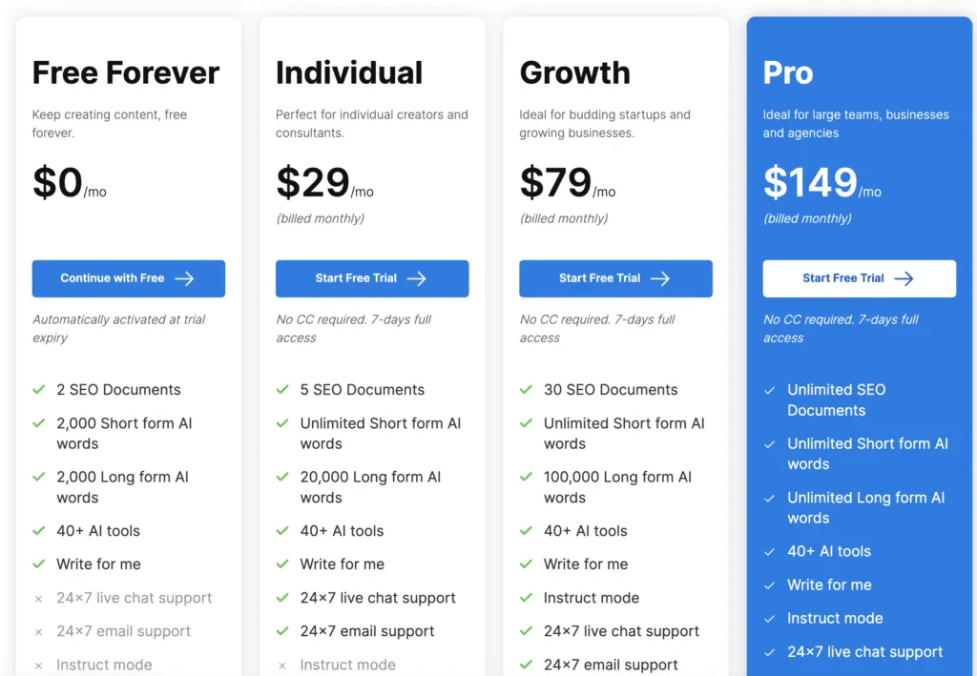Click X icon beside Free plan email support

coord(39,632)
